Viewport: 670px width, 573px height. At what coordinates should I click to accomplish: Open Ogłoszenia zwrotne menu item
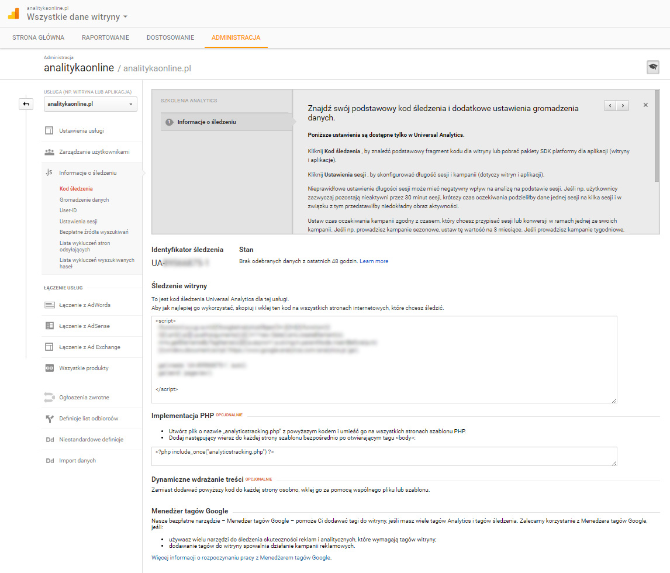84,398
